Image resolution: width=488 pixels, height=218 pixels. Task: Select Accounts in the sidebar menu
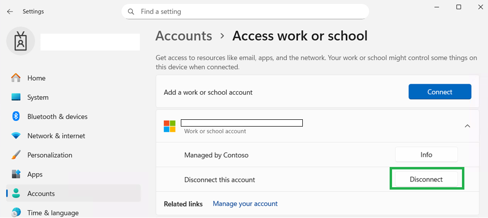(x=41, y=193)
